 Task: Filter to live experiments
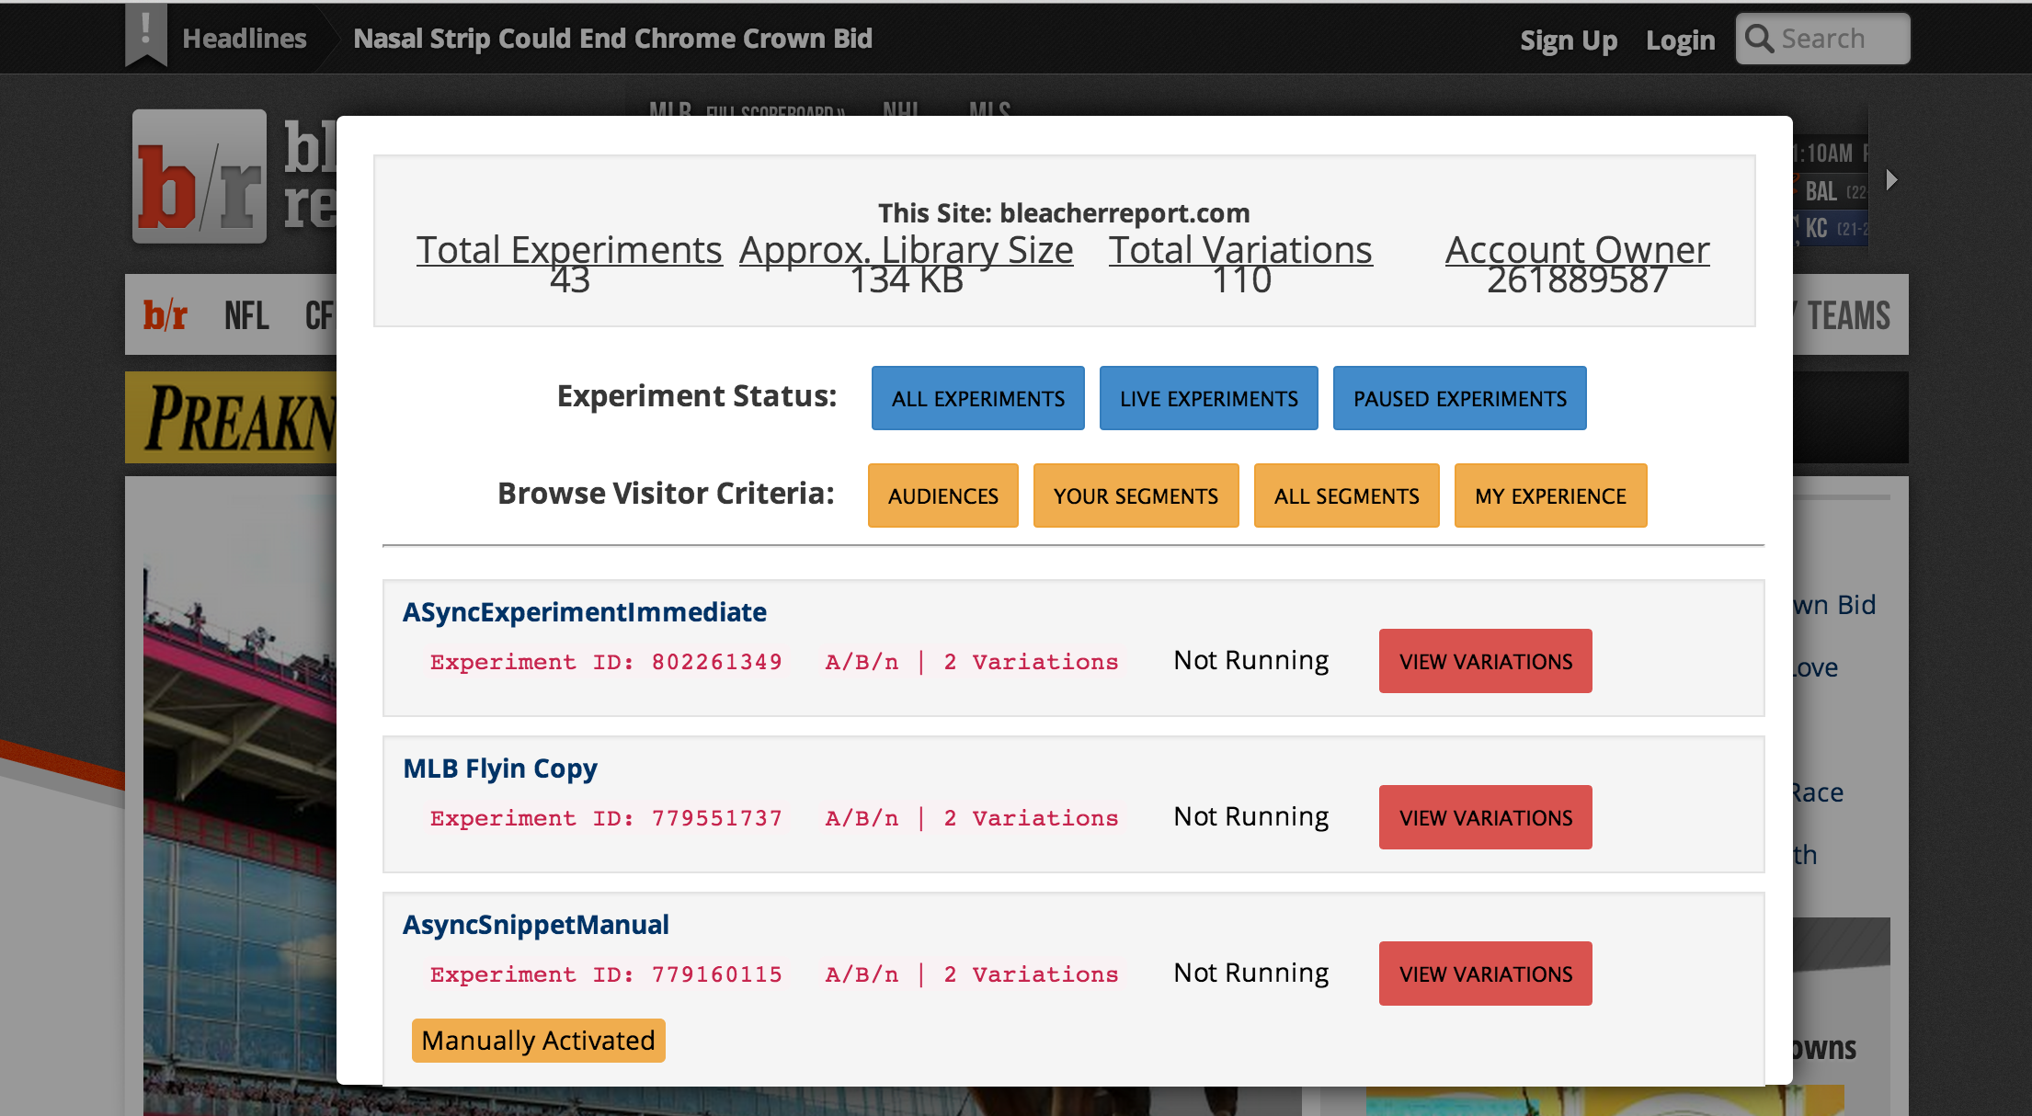pos(1208,398)
